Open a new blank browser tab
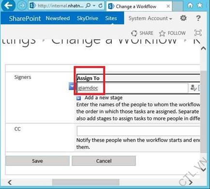Screen dimensions: 210x189 coord(178,6)
